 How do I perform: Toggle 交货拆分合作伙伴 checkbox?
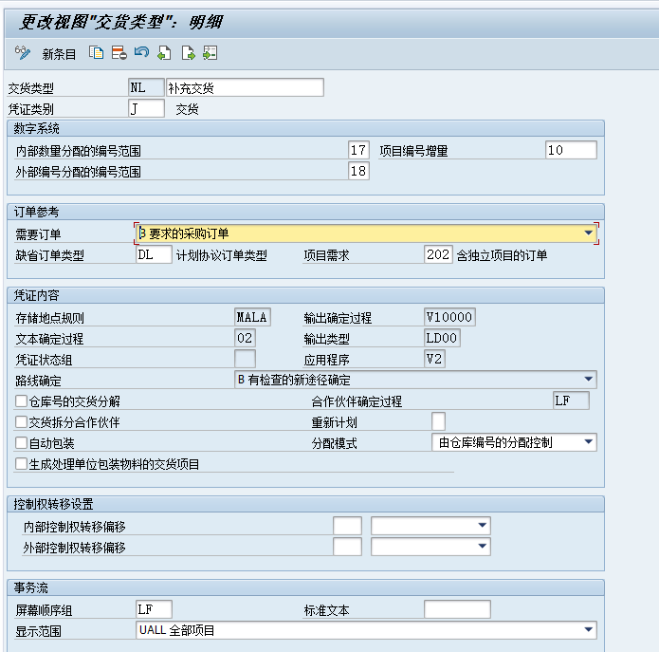pos(22,422)
